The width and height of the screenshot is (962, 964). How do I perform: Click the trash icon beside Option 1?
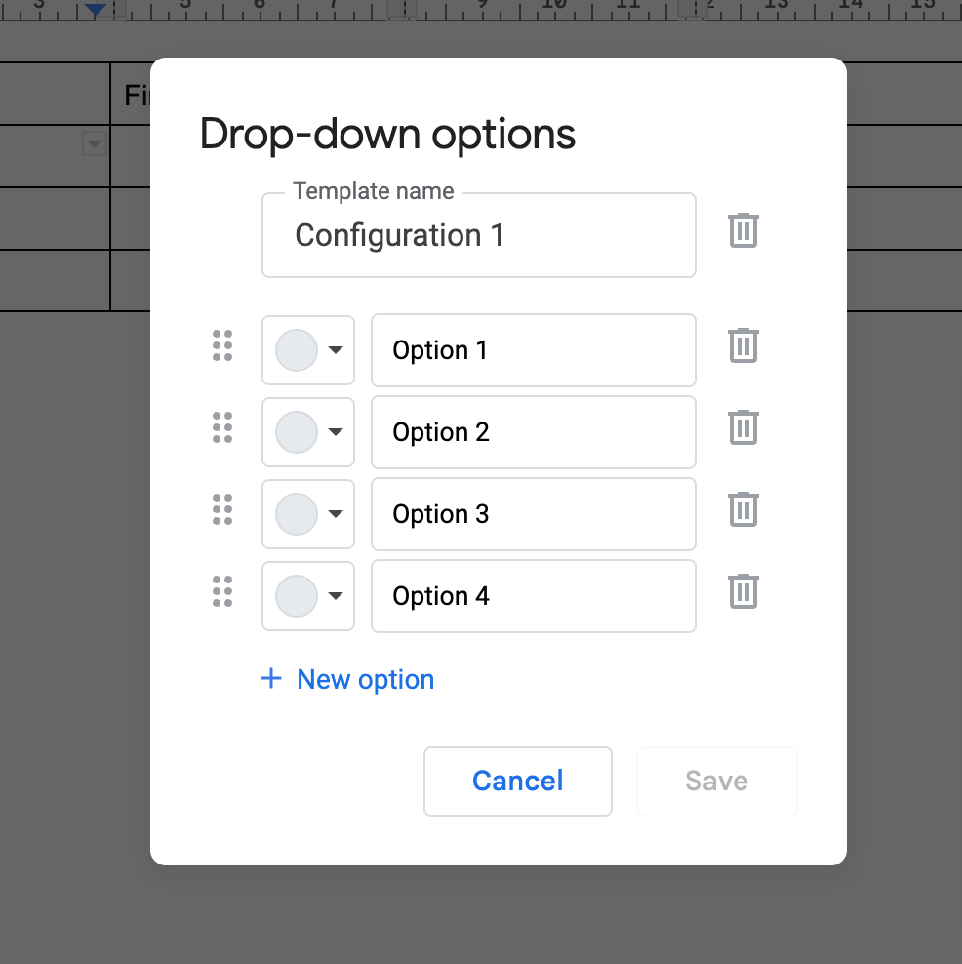click(x=742, y=344)
